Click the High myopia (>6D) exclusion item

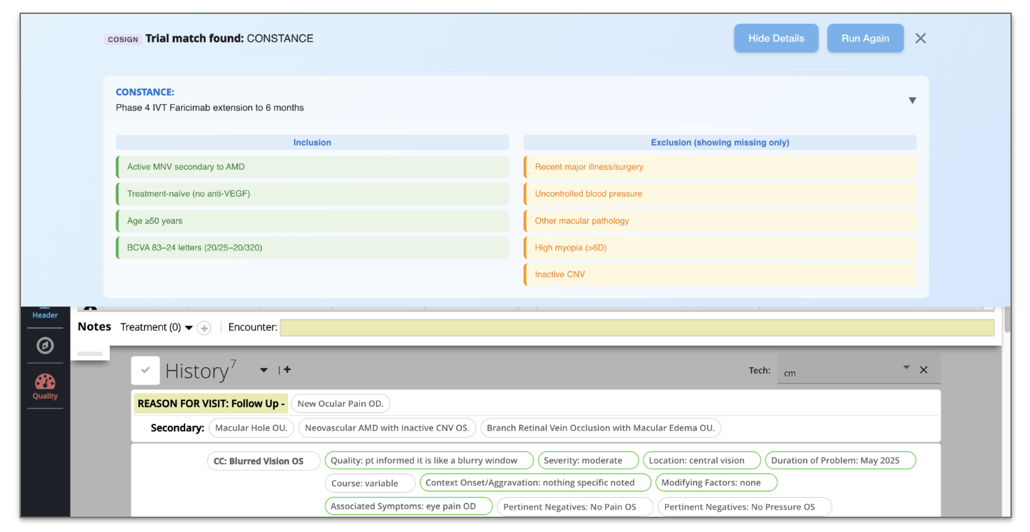[720, 247]
